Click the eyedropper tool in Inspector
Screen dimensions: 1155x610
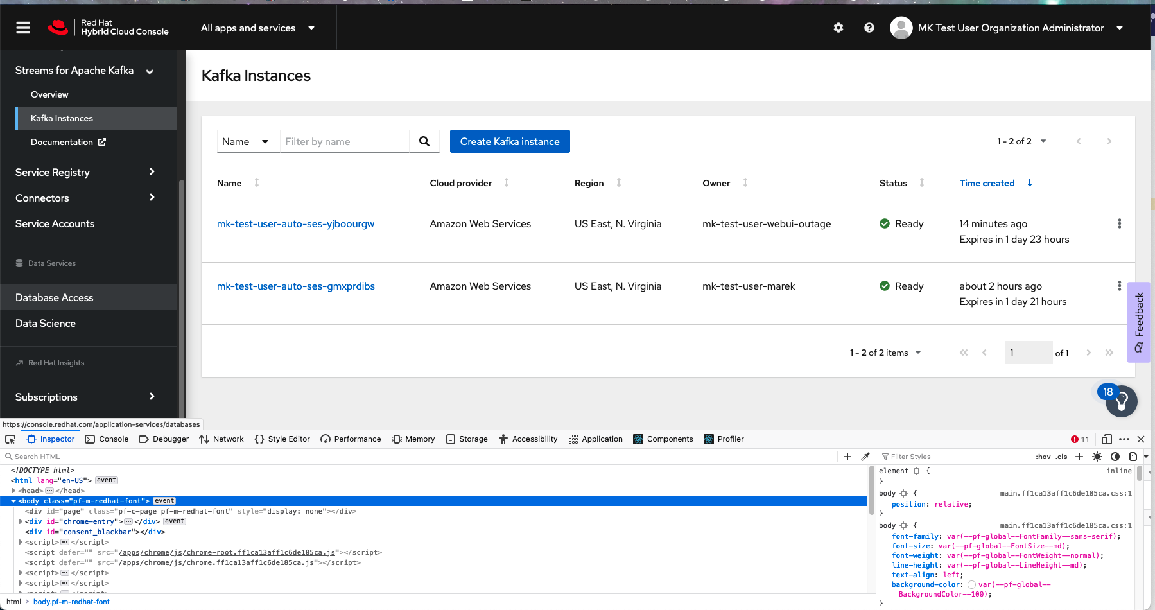tap(865, 457)
